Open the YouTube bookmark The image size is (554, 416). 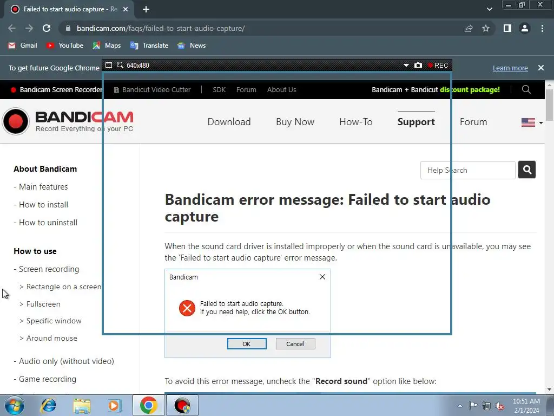(65, 45)
